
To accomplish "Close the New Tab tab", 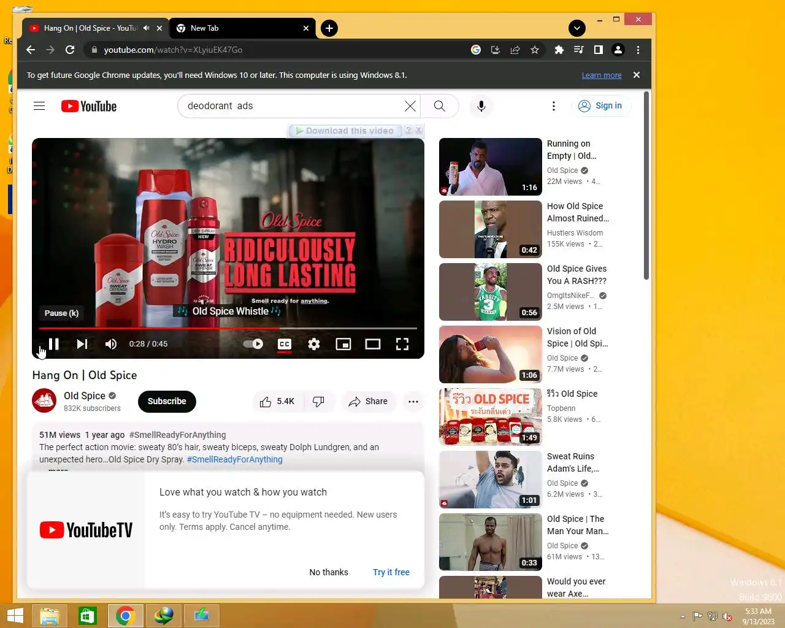I will click(x=306, y=28).
